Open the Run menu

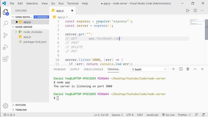pos(61,4)
